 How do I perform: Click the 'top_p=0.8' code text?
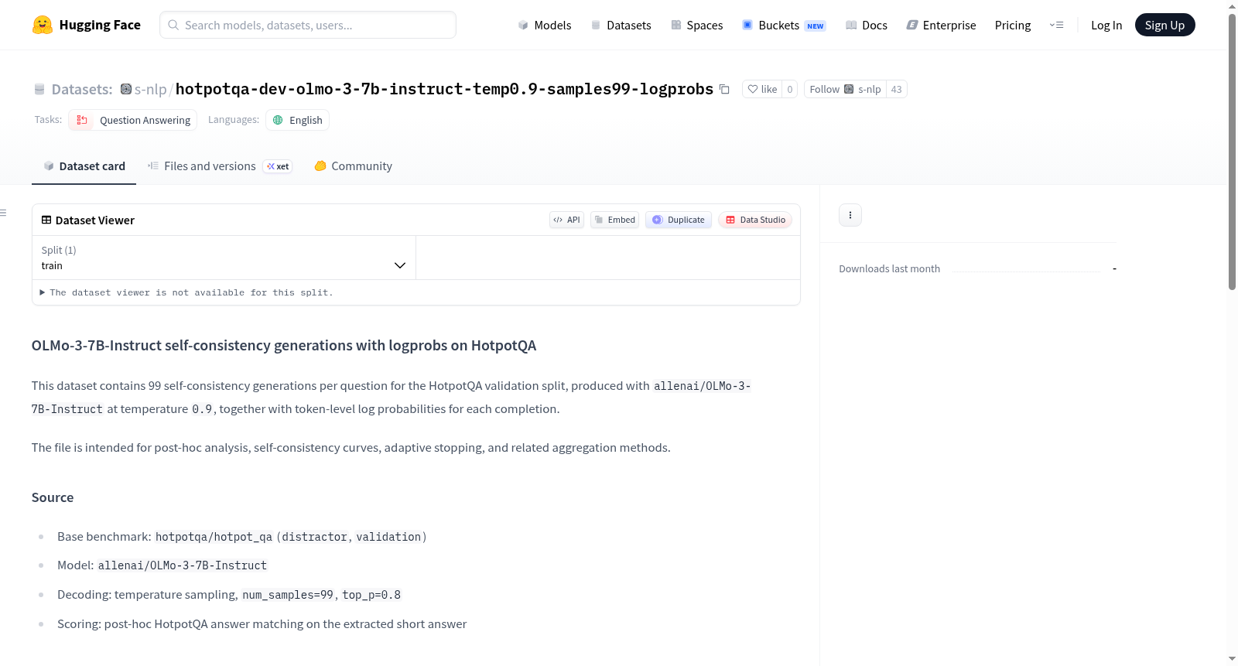pos(371,595)
